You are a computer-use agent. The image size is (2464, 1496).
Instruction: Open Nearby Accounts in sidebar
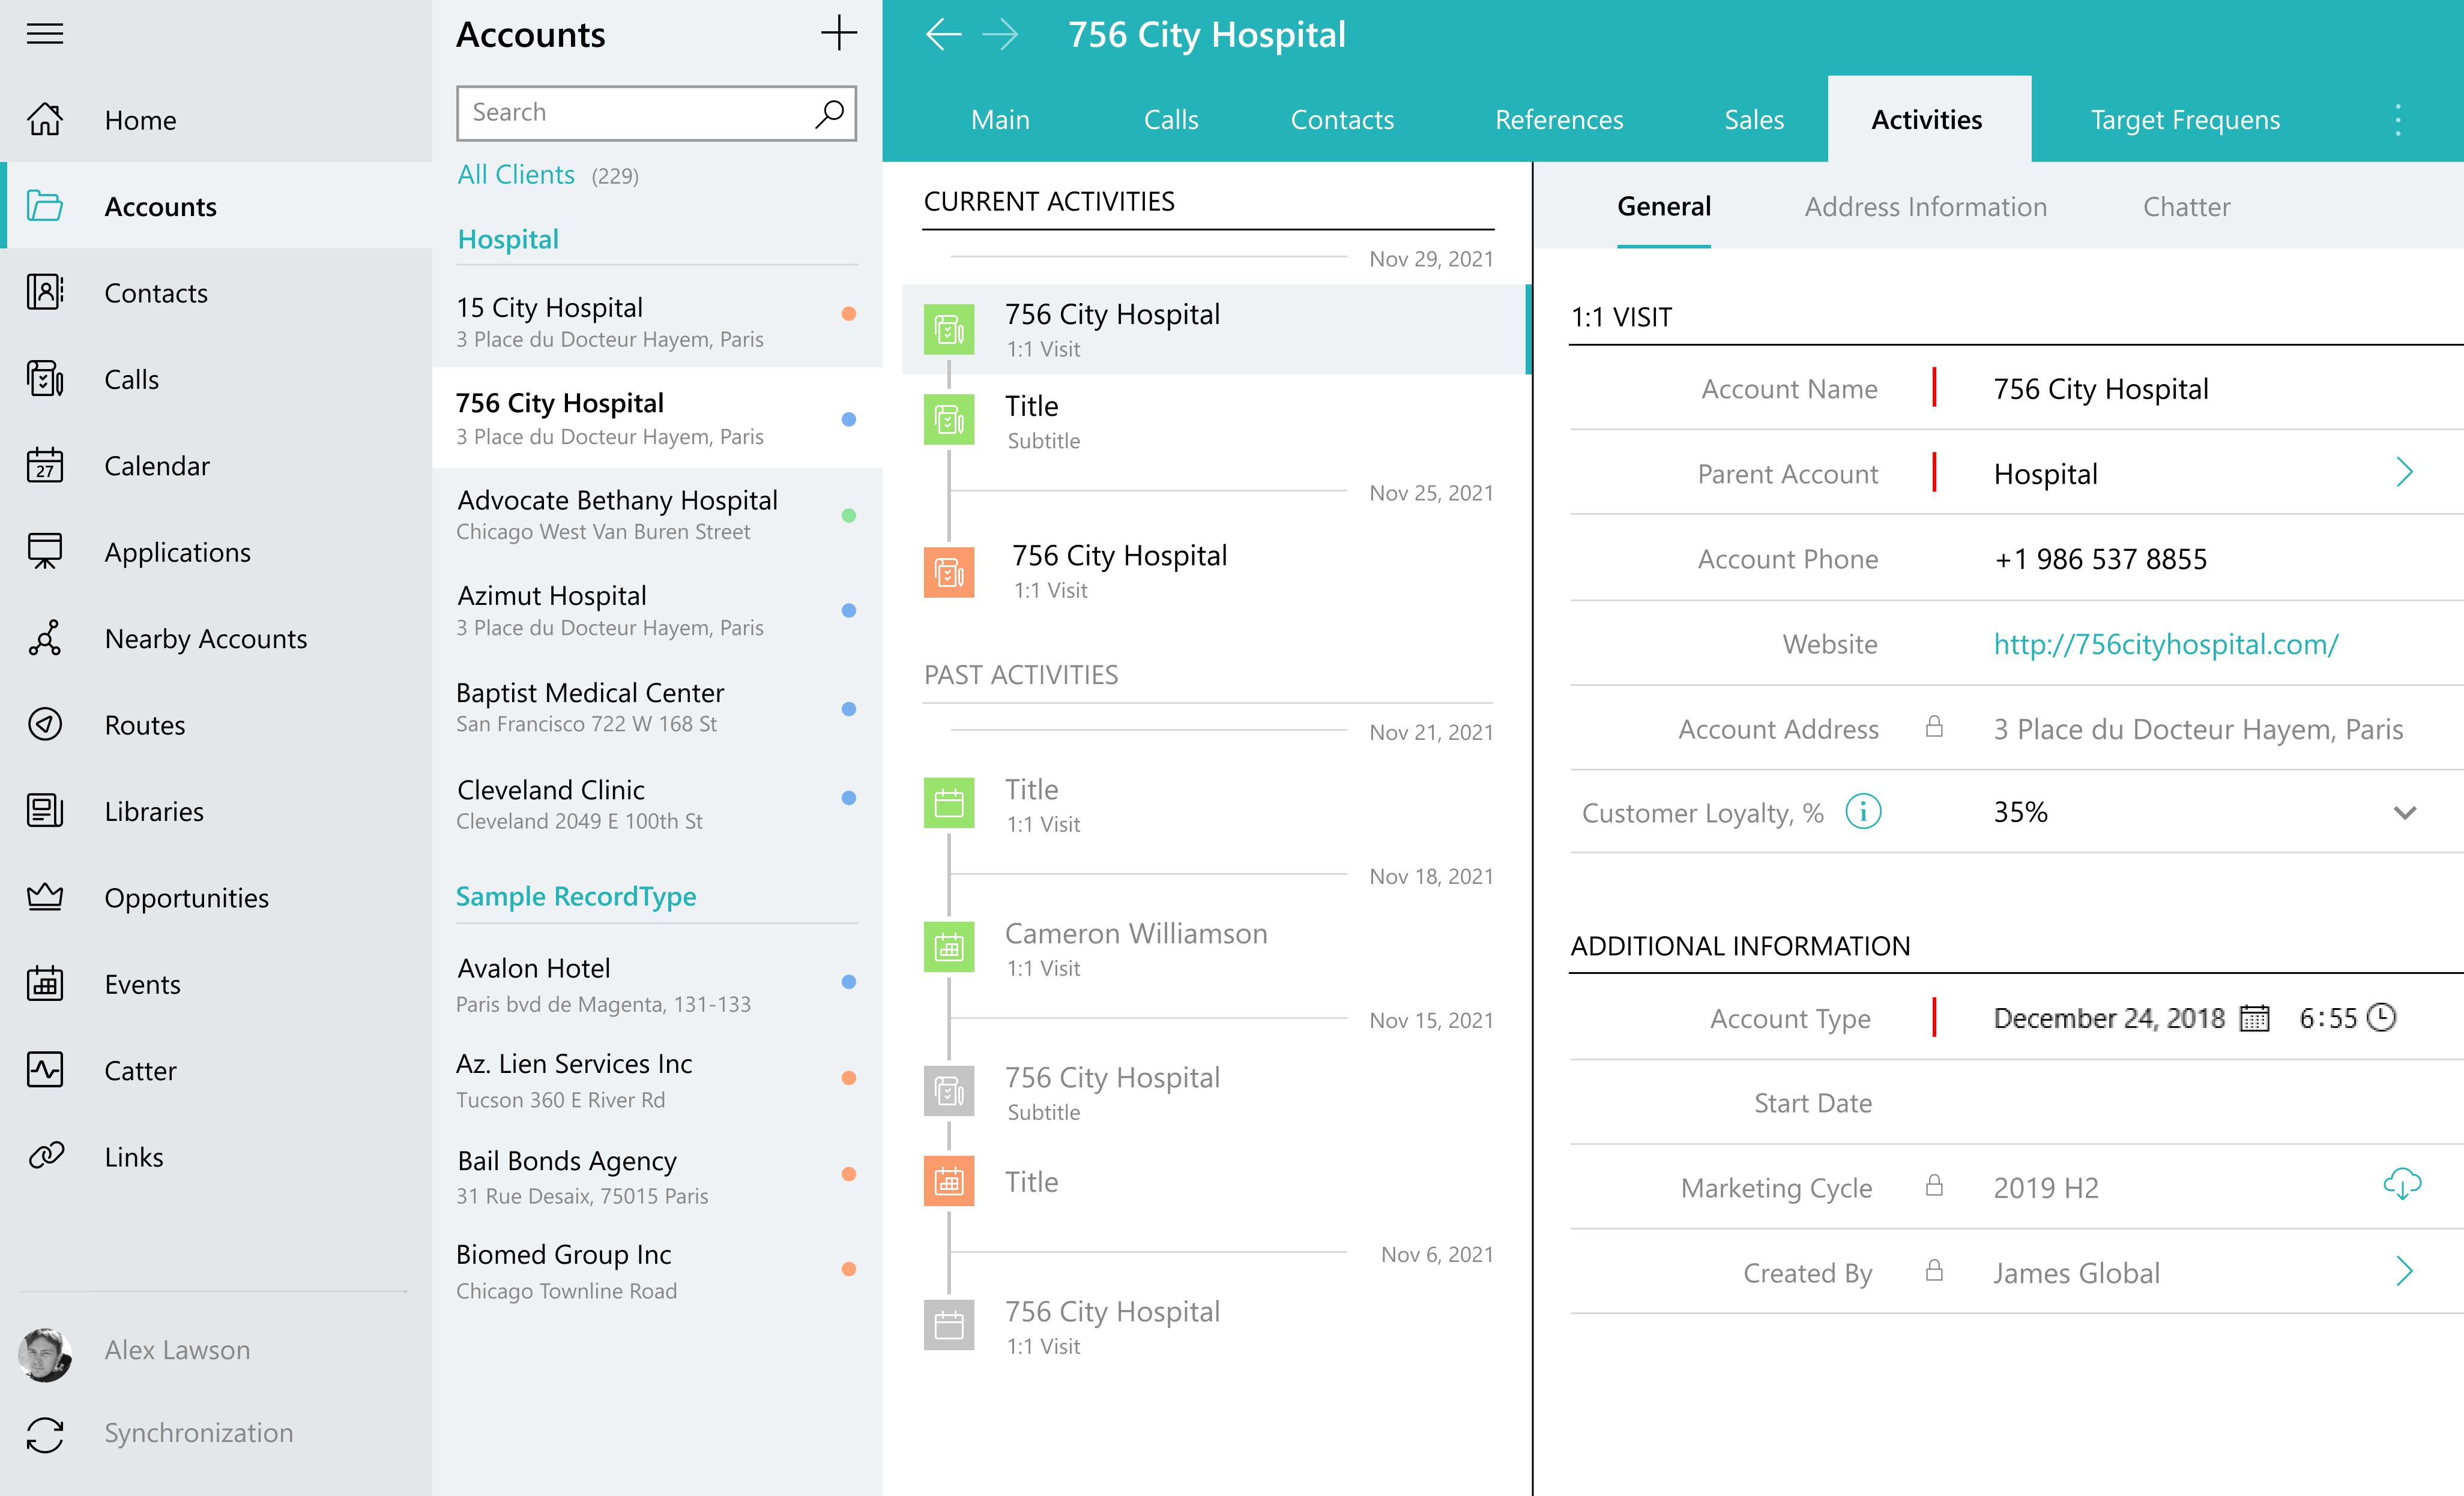(205, 638)
